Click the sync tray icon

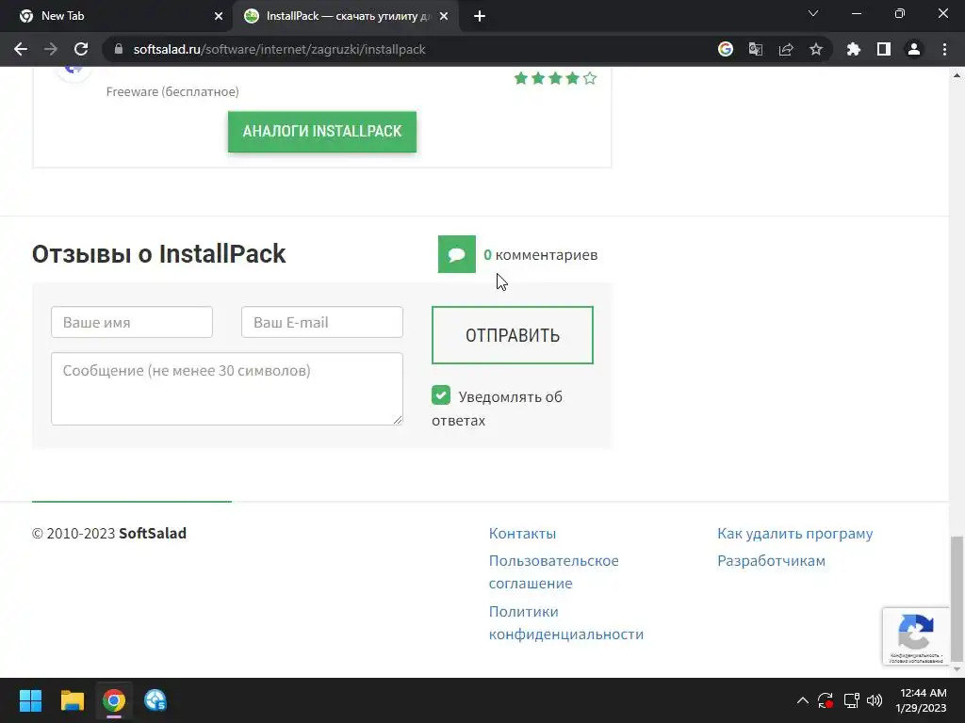point(826,700)
